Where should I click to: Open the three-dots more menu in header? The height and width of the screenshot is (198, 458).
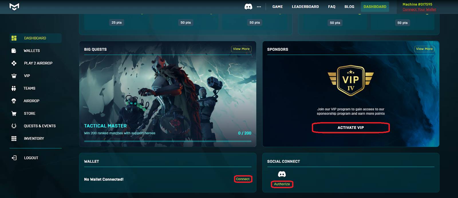(x=259, y=7)
